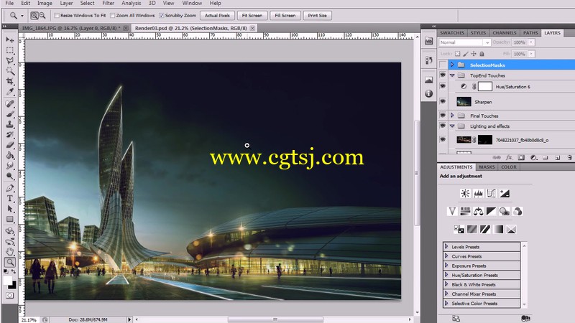575x323 pixels.
Task: Select the Rectangle shape tool
Action: click(x=10, y=220)
